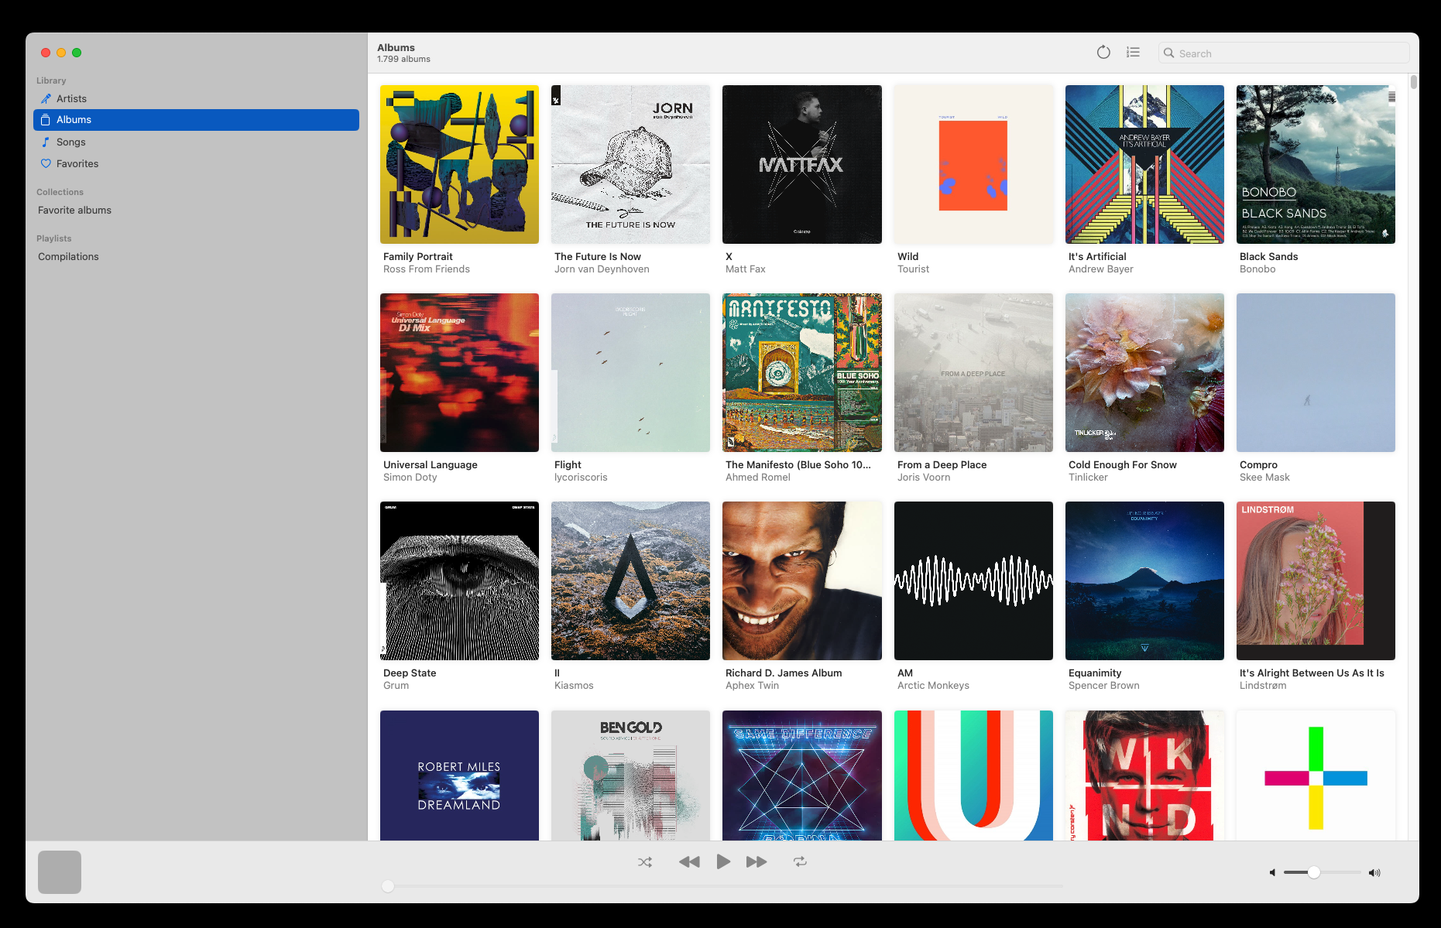Toggle shuffle playback
Viewport: 1441px width, 928px height.
pyautogui.click(x=645, y=861)
